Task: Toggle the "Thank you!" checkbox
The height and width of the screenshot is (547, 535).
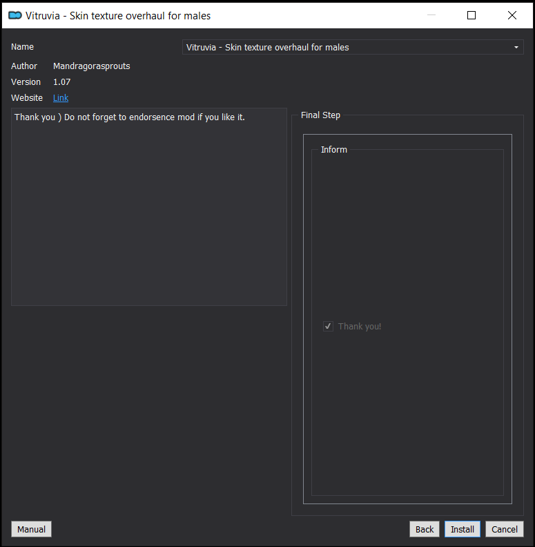Action: [x=328, y=326]
